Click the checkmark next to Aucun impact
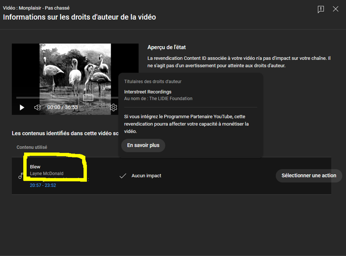The image size is (346, 256). click(x=123, y=176)
